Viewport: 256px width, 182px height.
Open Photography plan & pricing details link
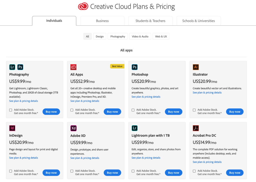pyautogui.click(x=23, y=101)
